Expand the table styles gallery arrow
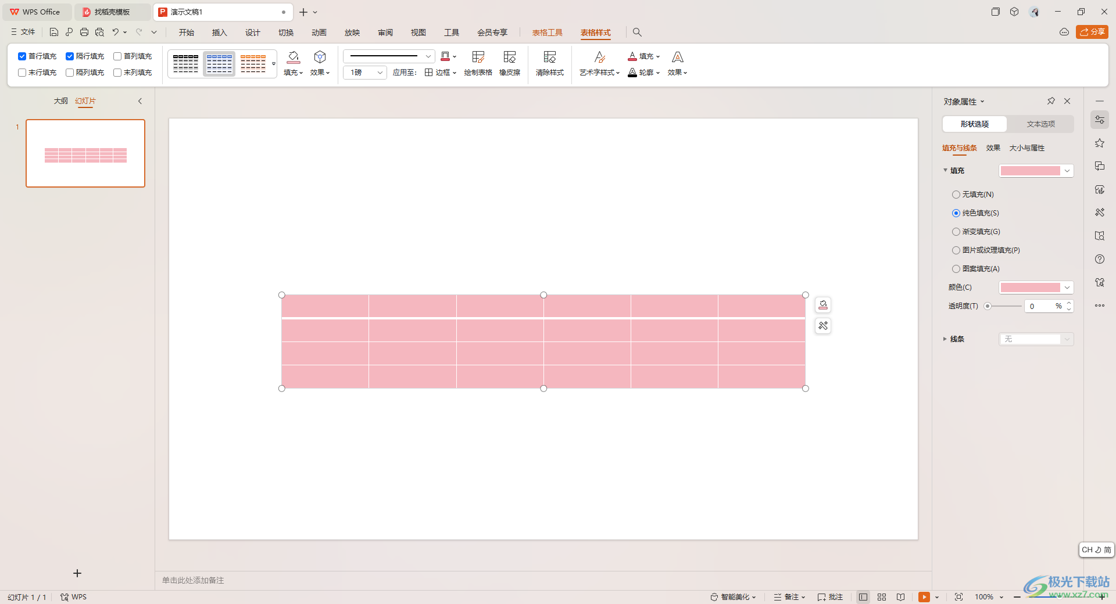The width and height of the screenshot is (1116, 604). pyautogui.click(x=274, y=64)
